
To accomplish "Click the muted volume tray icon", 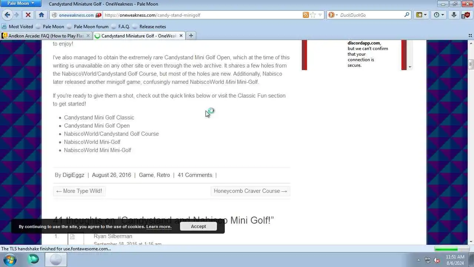I will click(437, 260).
